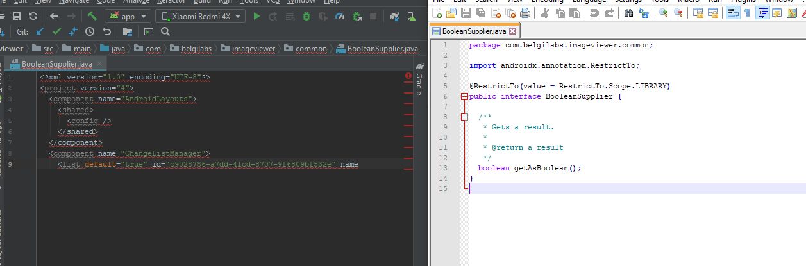Commit changes with green checkmark icon
Screen dimensions: 806x266
click(x=56, y=31)
